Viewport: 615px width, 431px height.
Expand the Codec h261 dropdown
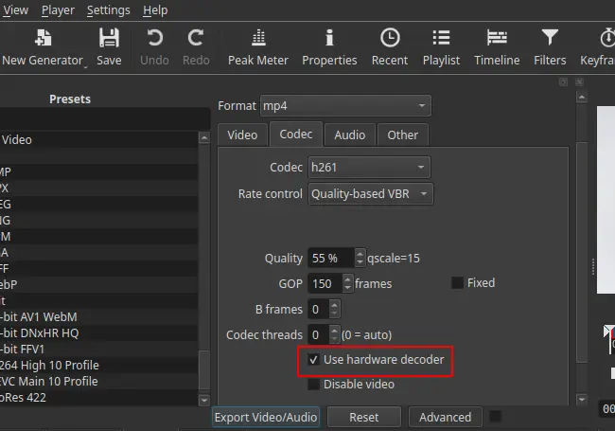[369, 168]
